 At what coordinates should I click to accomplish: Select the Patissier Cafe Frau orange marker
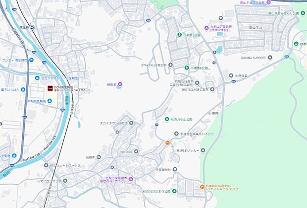pyautogui.click(x=202, y=187)
